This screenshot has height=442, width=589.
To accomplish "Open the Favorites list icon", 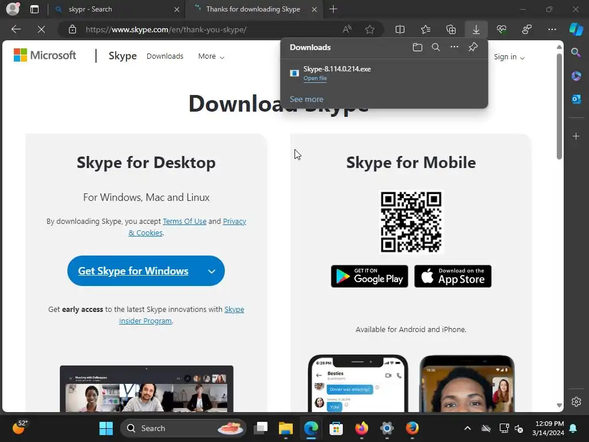I will (426, 29).
